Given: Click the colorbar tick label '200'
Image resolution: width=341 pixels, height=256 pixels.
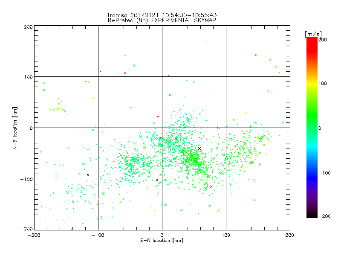Looking at the screenshot, I should (x=323, y=40).
